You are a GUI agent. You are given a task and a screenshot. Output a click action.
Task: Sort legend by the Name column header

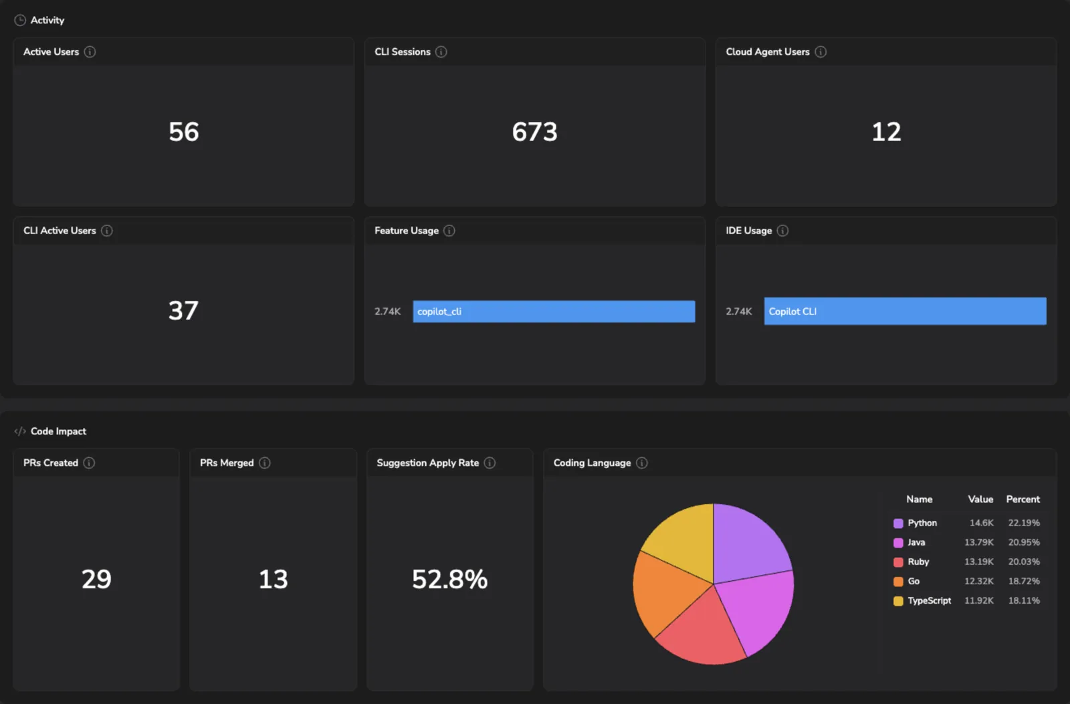point(919,499)
